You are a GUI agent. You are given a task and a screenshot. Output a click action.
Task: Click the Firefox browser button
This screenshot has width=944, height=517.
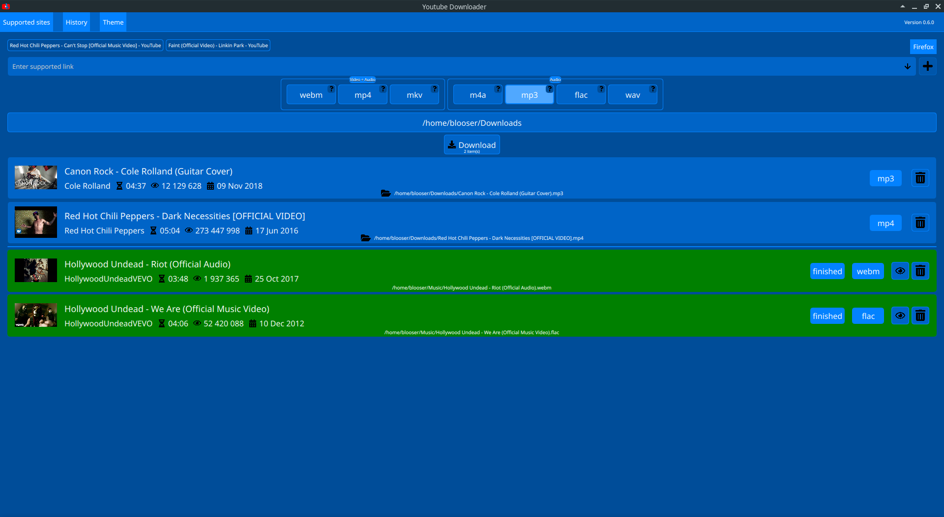[x=923, y=47]
